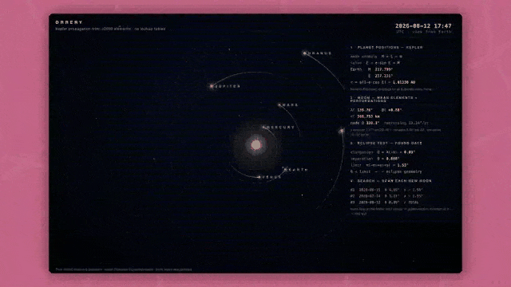Click the eclipse geometry result line
Image resolution: width=511 pixels, height=287 pixels.
click(x=386, y=171)
